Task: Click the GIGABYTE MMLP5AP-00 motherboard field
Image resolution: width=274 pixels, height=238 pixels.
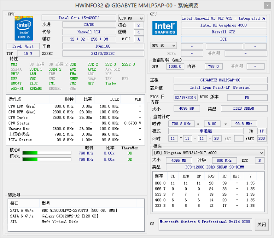Action: (220, 80)
